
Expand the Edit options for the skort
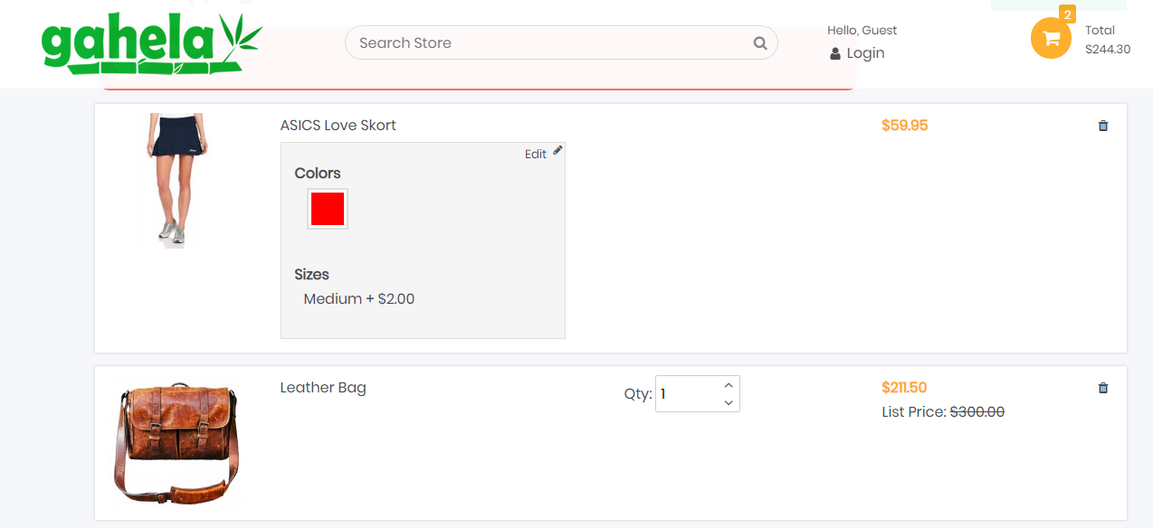coord(535,154)
